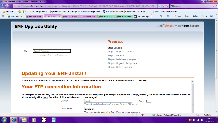Click the Overall Progress bar

tap(52, 51)
